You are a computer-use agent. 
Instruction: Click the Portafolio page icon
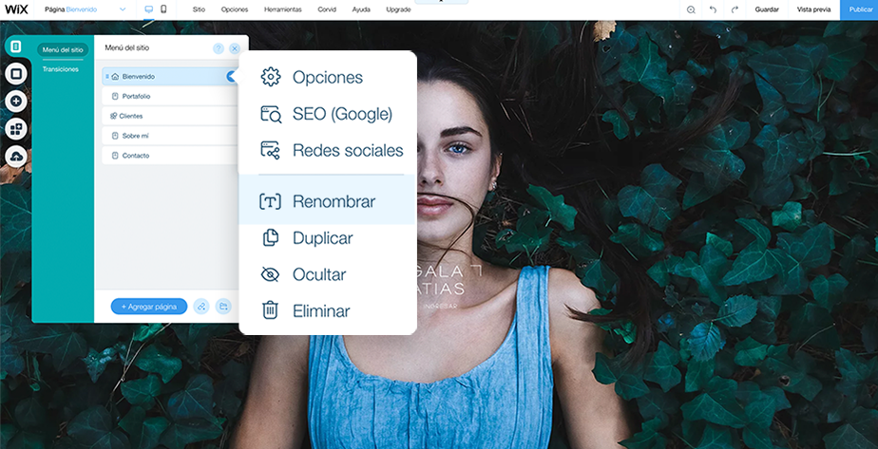[x=115, y=96]
